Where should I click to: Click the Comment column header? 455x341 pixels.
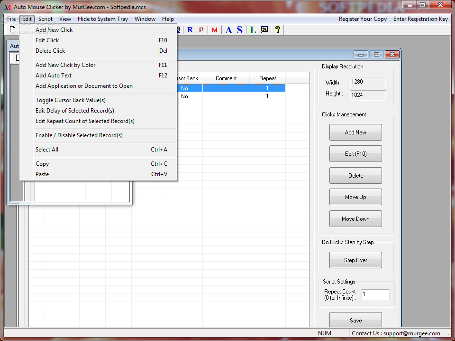(226, 78)
